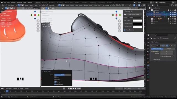Image resolution: width=177 pixels, height=99 pixels.
Task: Toggle show gizmo button
Action: pos(134,5)
